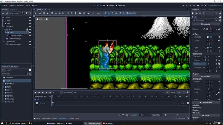
Task: Click the onion skinning icon in animation panel
Action: [x=179, y=92]
